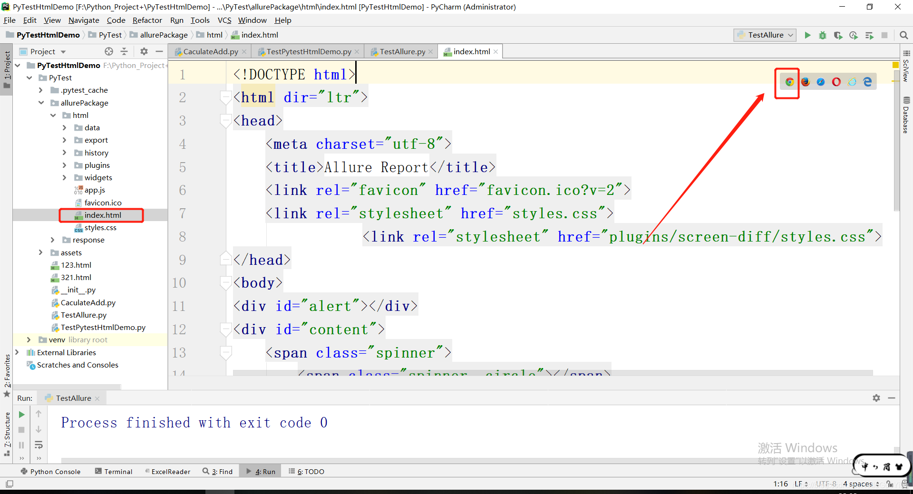
Task: Click the Run panel's grey stop icon
Action: pyautogui.click(x=21, y=430)
